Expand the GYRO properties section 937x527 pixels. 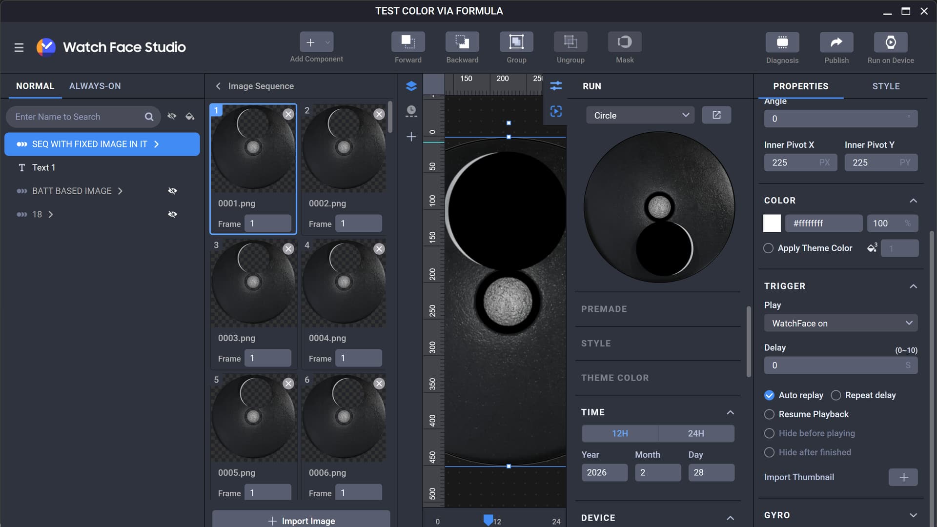coord(913,515)
